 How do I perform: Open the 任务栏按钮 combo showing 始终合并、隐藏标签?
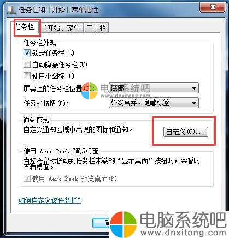click(x=154, y=103)
